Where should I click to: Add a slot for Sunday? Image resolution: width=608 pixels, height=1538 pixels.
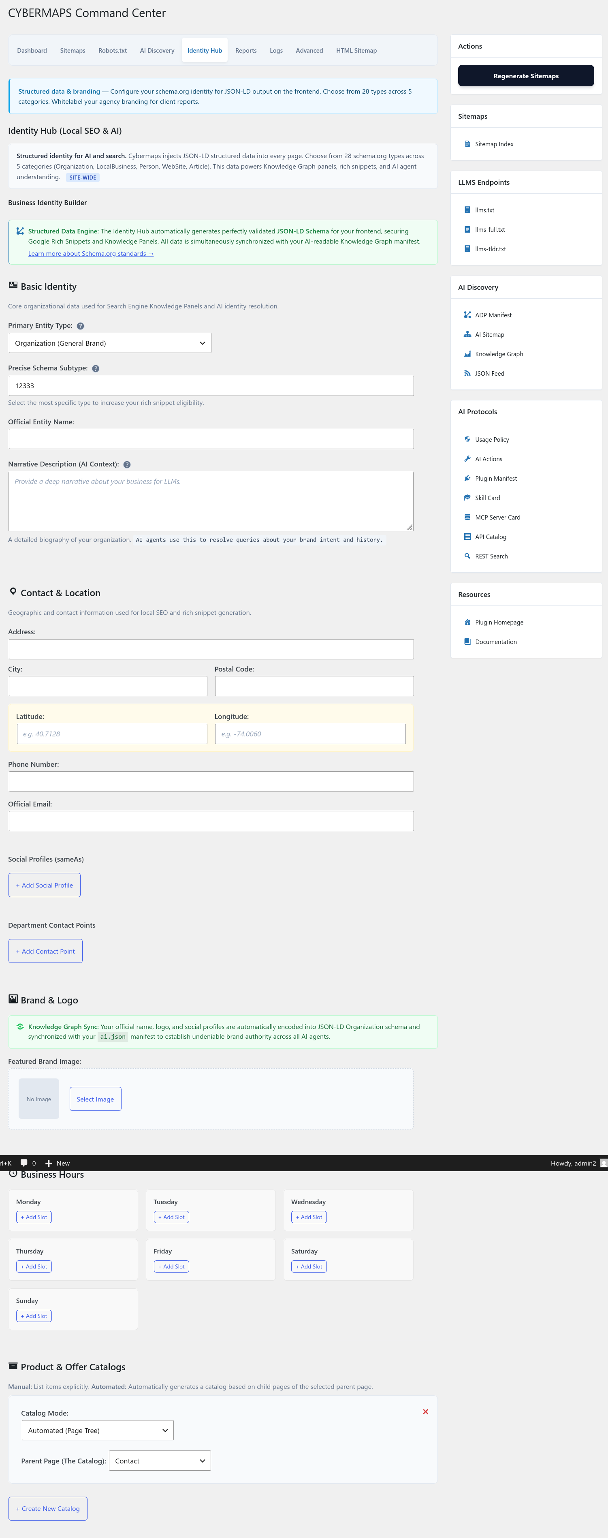(x=34, y=1316)
